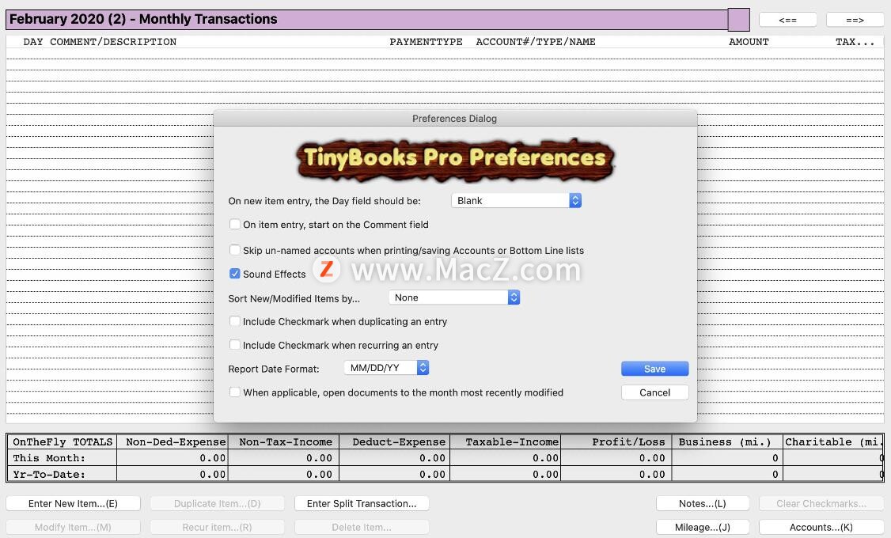Click the 'Non-Tax-Income' totals header
This screenshot has height=538, width=891.
[285, 442]
